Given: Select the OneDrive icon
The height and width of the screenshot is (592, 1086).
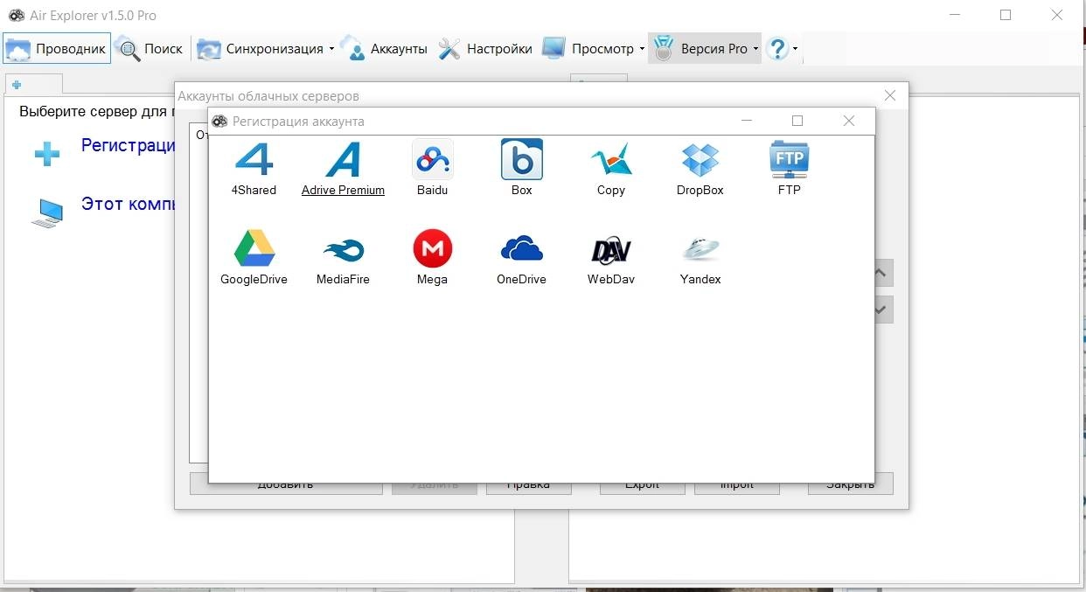Looking at the screenshot, I should coord(522,249).
